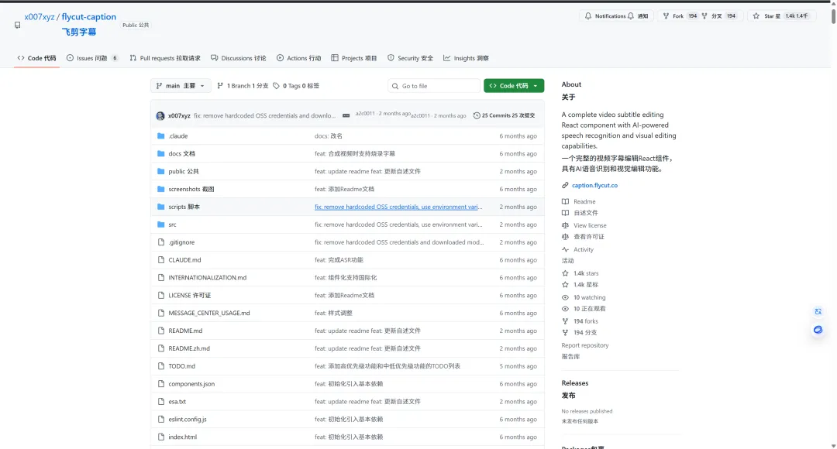Click the folder icon beside src
Viewport: 837px width, 449px height.
[160, 224]
